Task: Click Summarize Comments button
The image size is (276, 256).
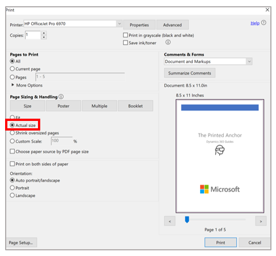Action: point(190,73)
